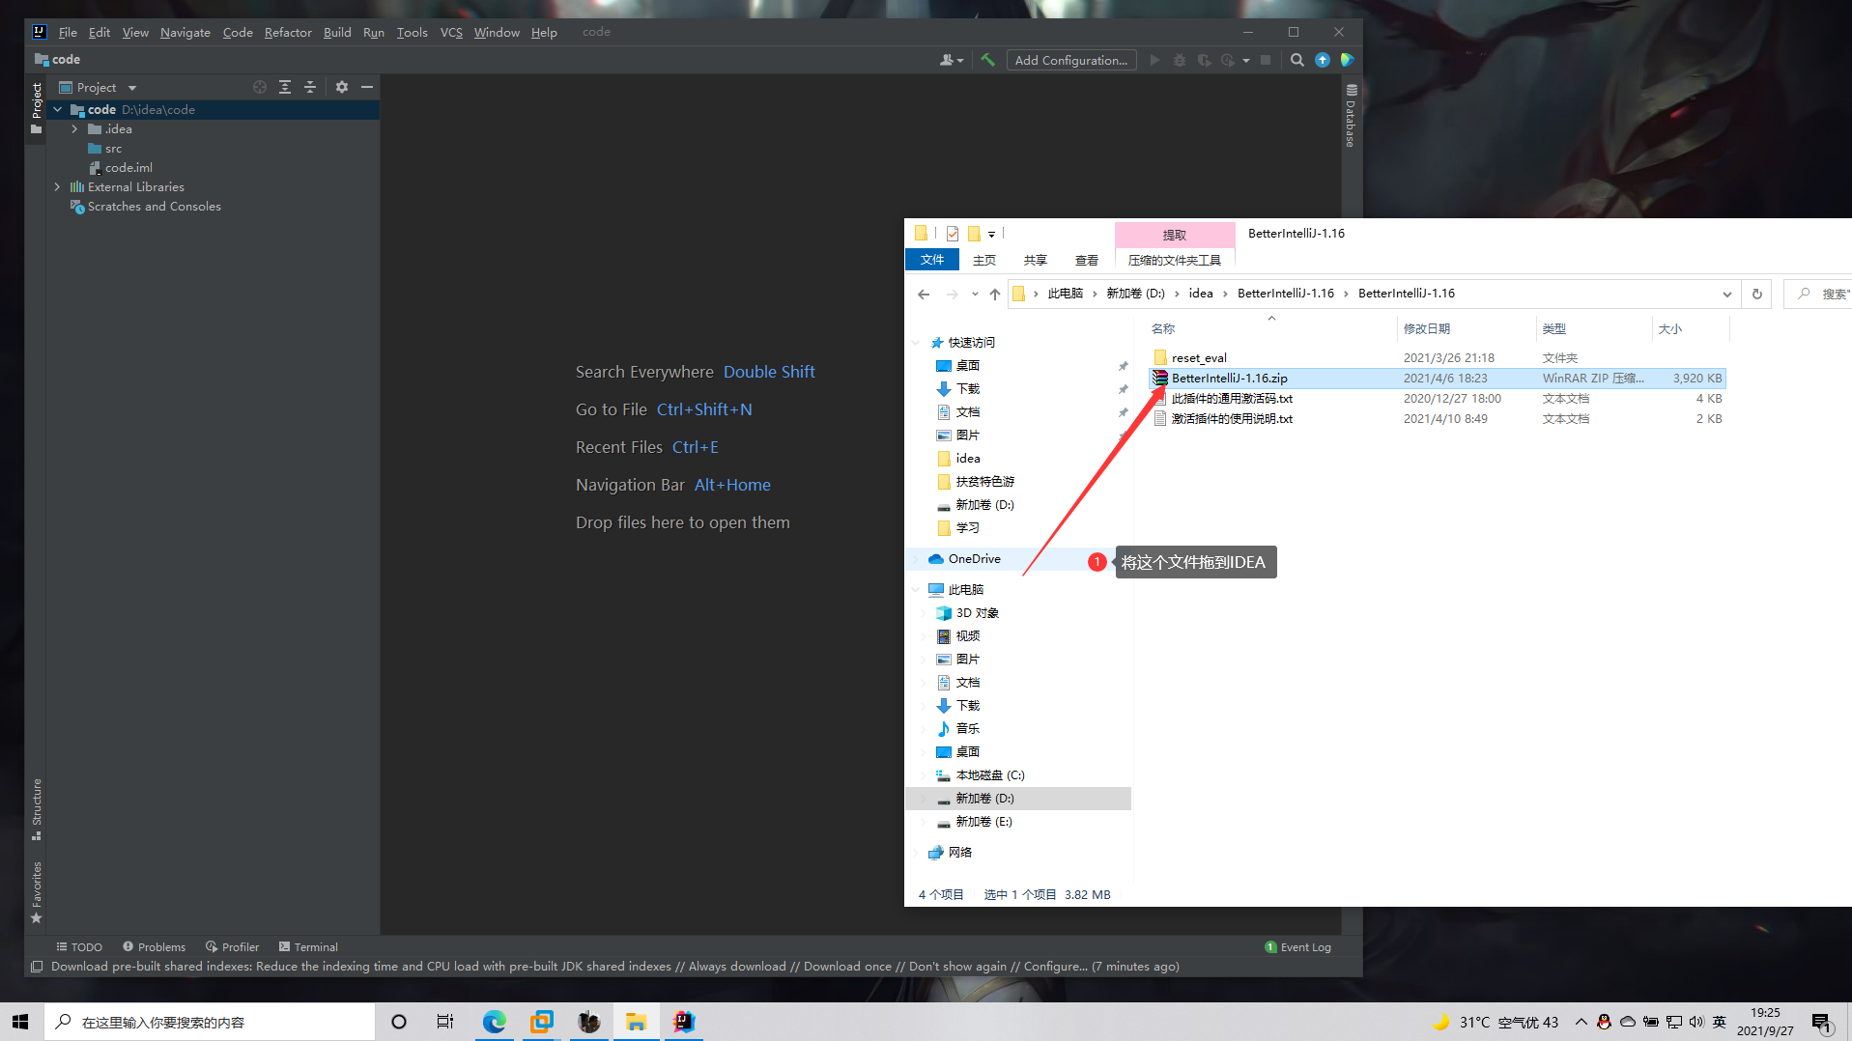Toggle tool window bars icon in status bar
This screenshot has height=1041, width=1852.
point(37,967)
